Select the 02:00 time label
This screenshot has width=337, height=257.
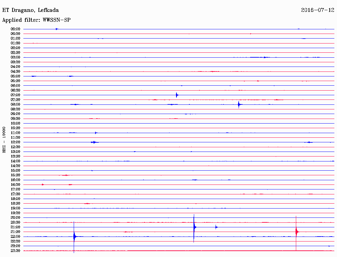point(15,48)
